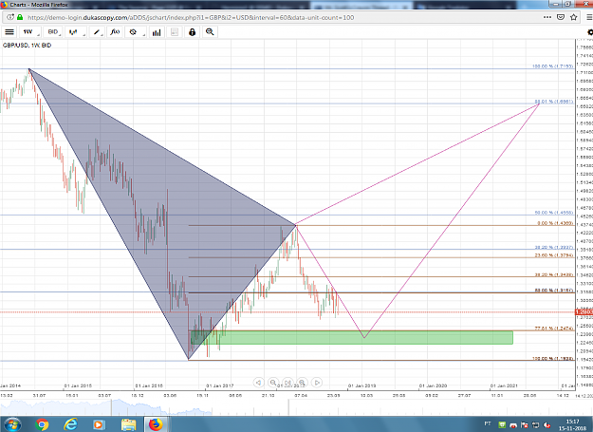593x432 pixels.
Task: Select the 100.00 % (1.7193) Fibonacci label
Action: pos(552,66)
